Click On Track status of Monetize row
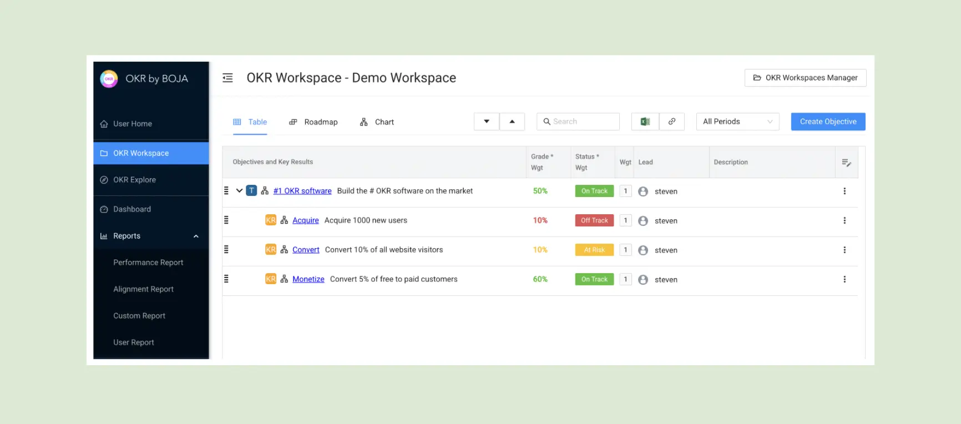The image size is (961, 424). 594,279
